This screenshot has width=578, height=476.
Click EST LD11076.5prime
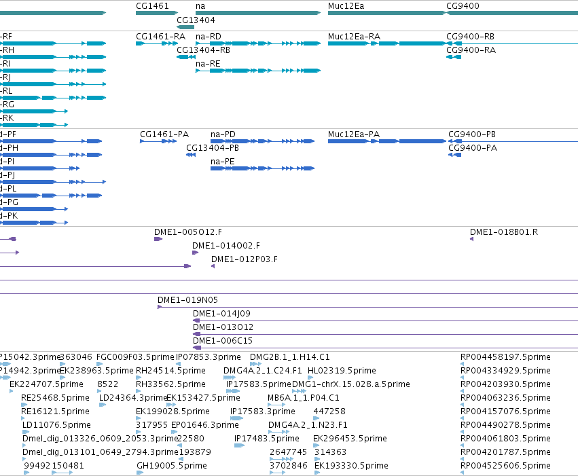pos(56,425)
